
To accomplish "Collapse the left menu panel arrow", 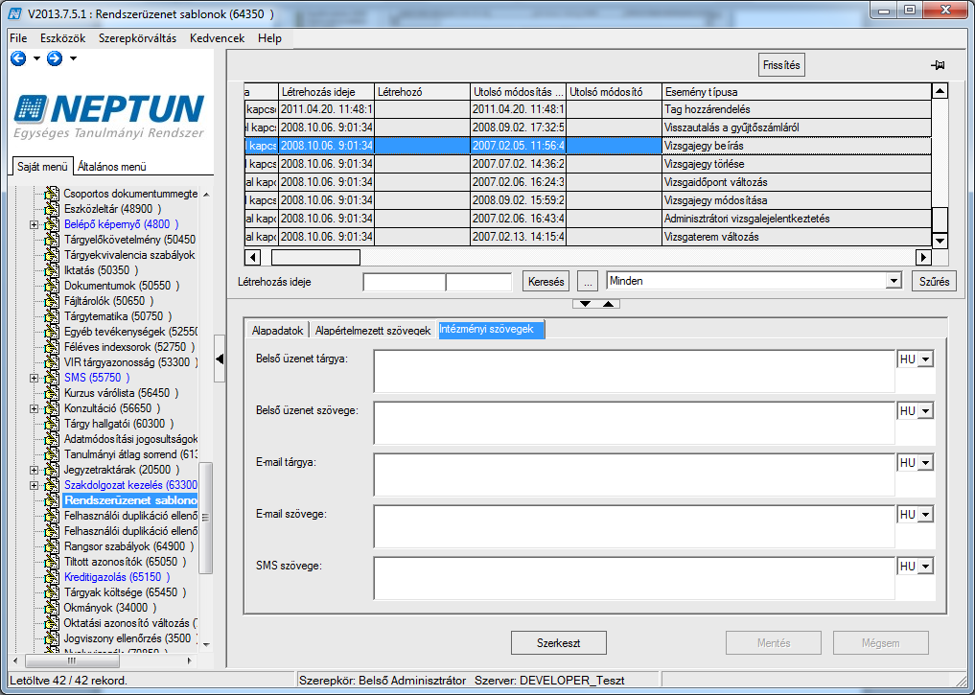I will pyautogui.click(x=220, y=359).
